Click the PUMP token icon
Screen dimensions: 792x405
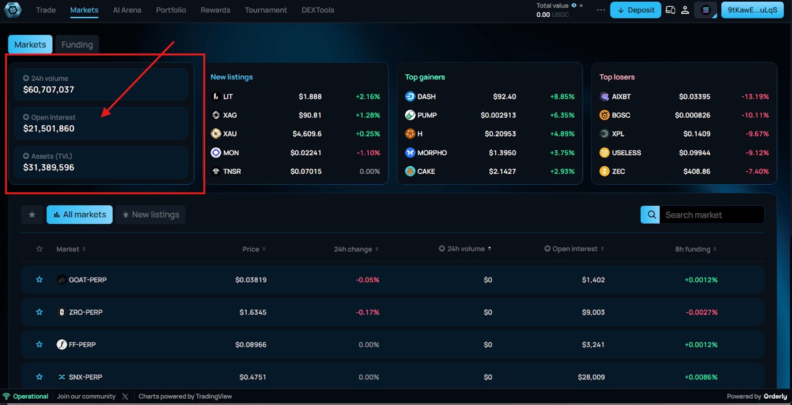(410, 115)
